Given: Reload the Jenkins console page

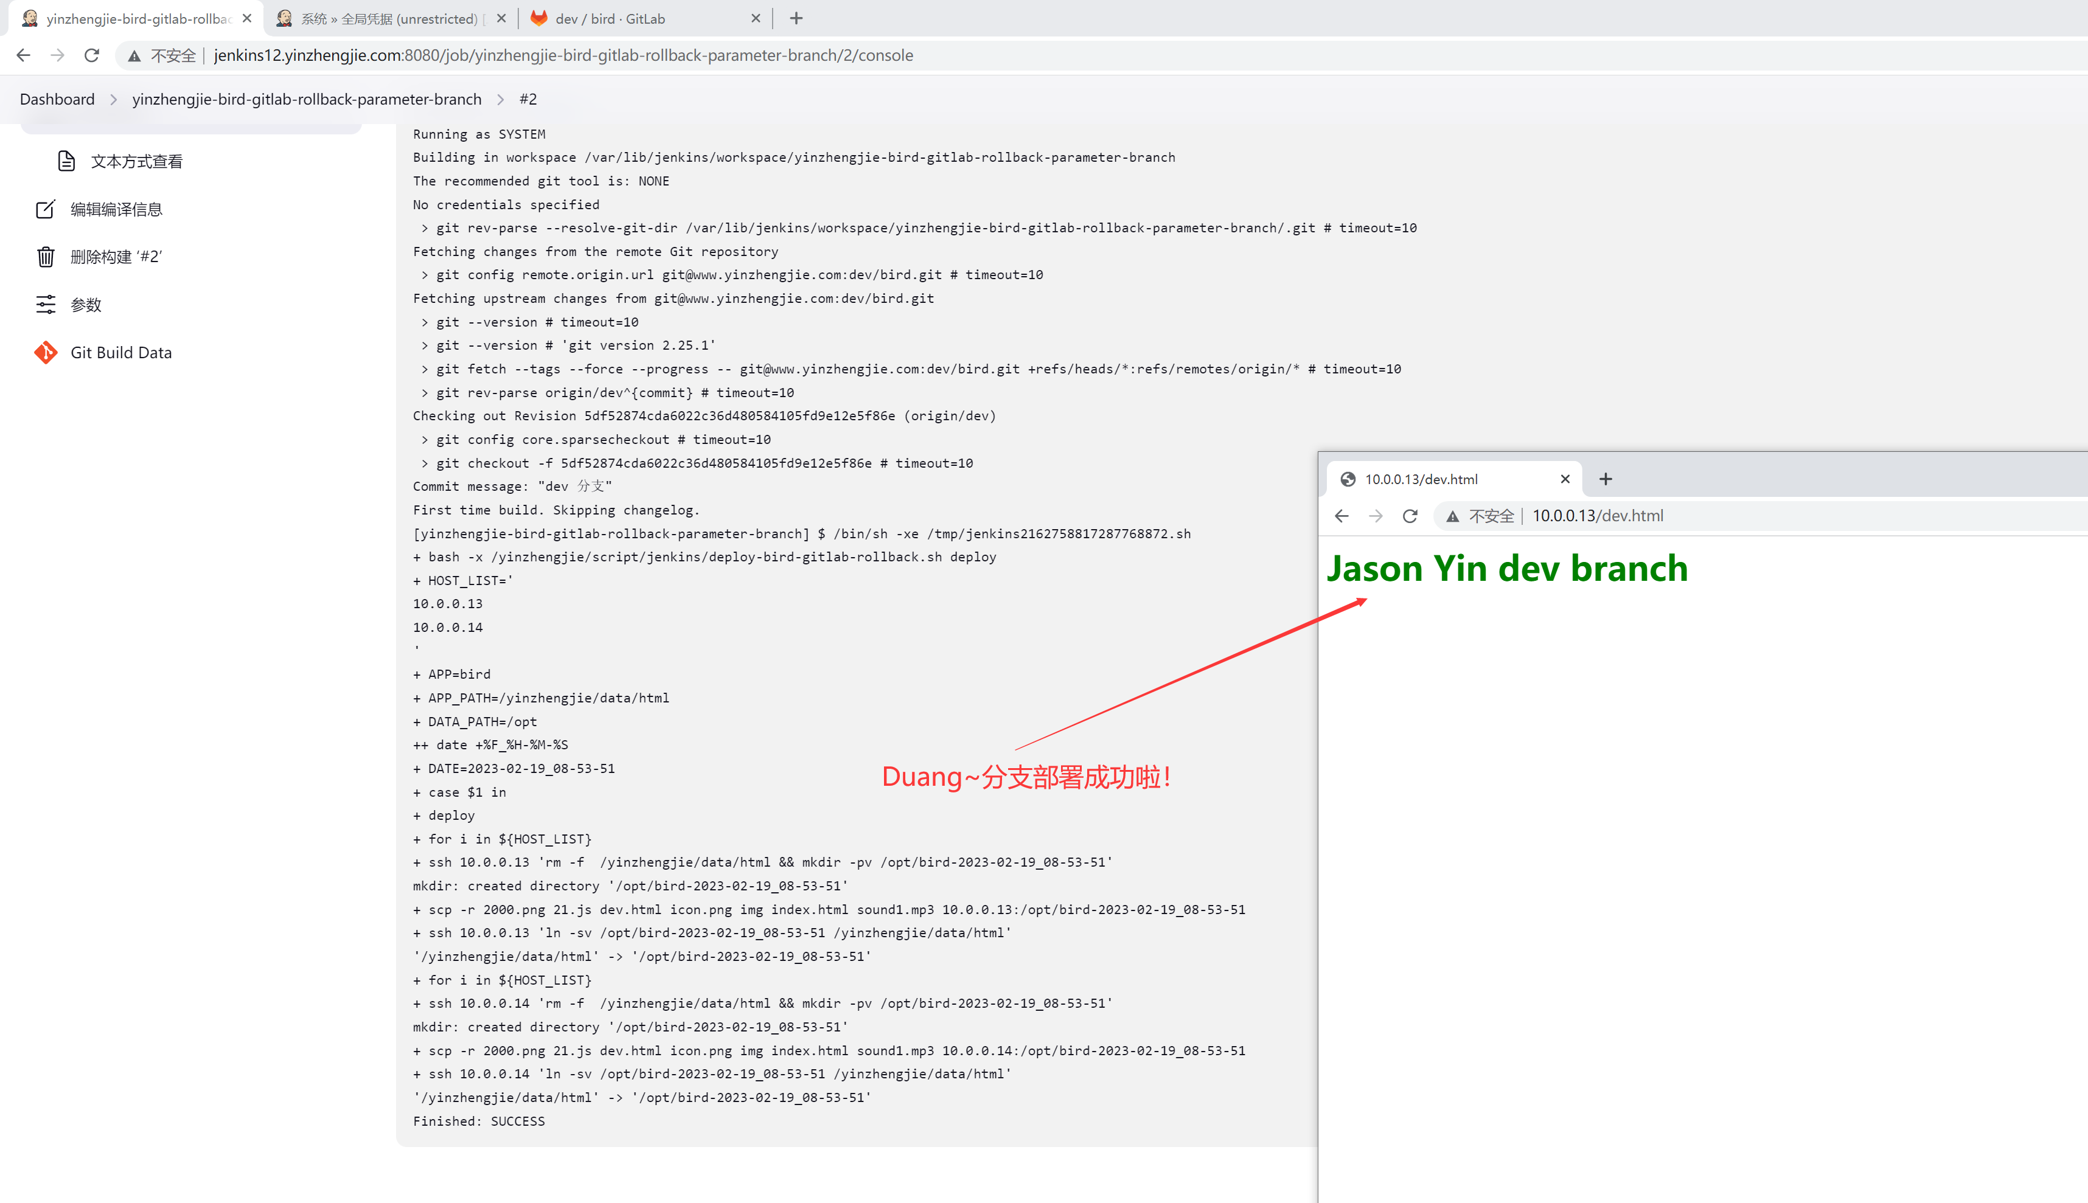Looking at the screenshot, I should tap(92, 55).
